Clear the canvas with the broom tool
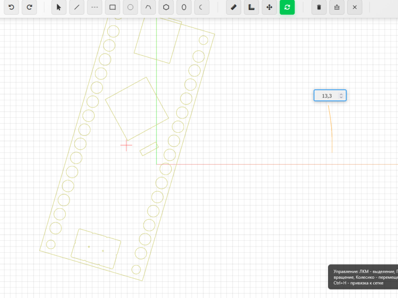The width and height of the screenshot is (398, 298). click(x=337, y=7)
